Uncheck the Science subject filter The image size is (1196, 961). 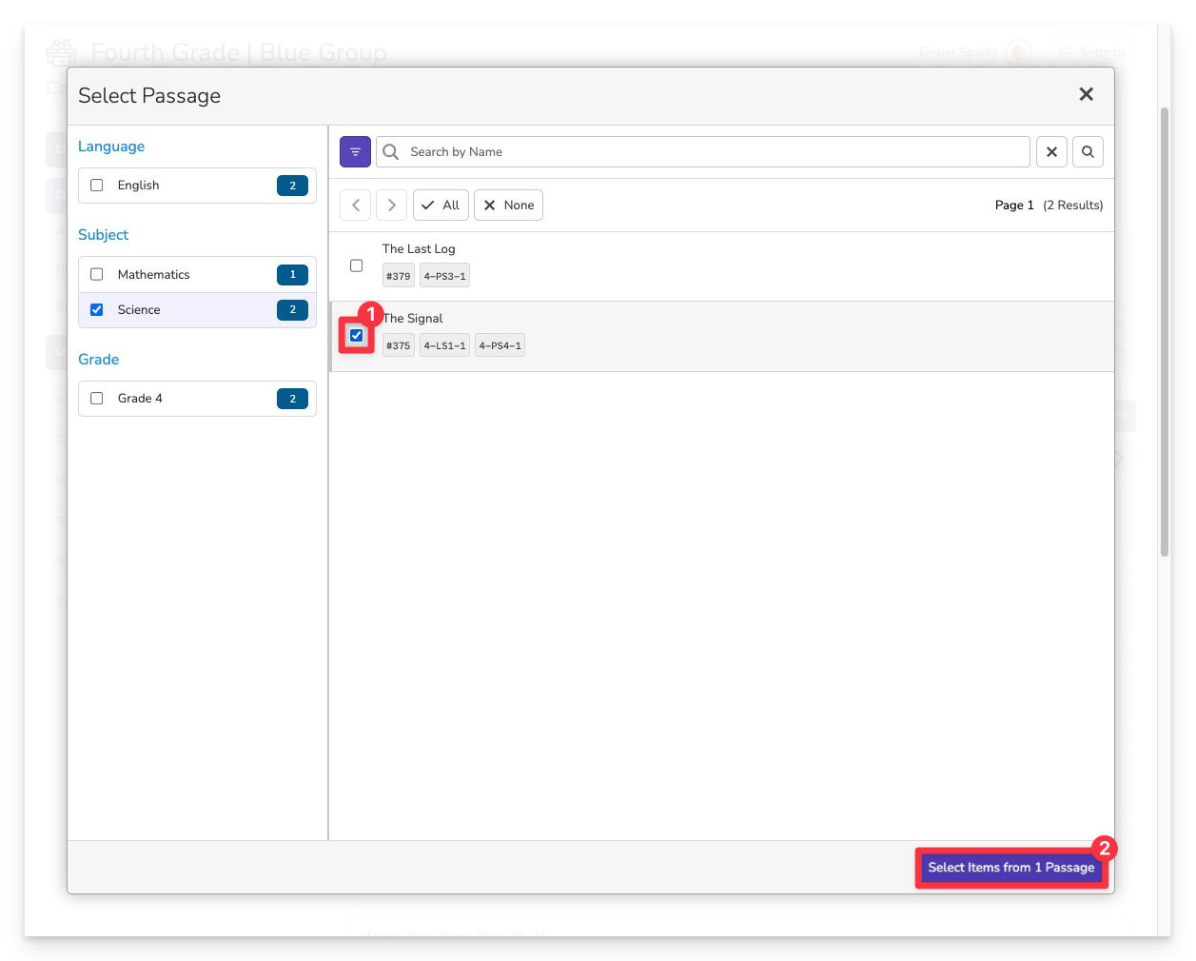(x=97, y=310)
